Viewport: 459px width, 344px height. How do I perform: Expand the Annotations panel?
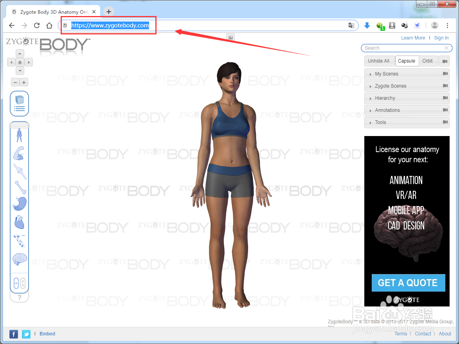[407, 110]
